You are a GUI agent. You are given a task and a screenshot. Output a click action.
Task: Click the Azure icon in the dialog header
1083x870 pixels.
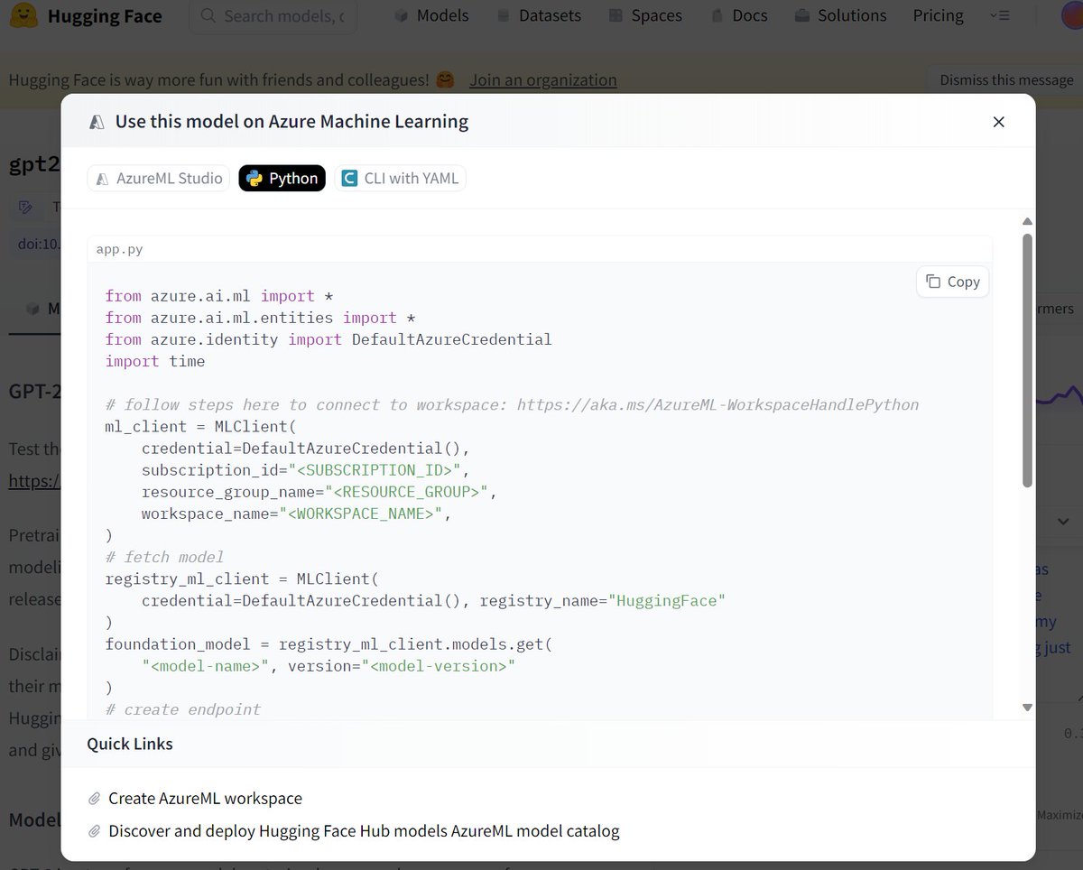pyautogui.click(x=95, y=121)
